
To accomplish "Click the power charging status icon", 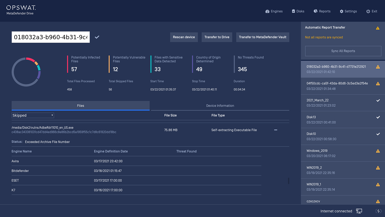I will coord(378,211).
